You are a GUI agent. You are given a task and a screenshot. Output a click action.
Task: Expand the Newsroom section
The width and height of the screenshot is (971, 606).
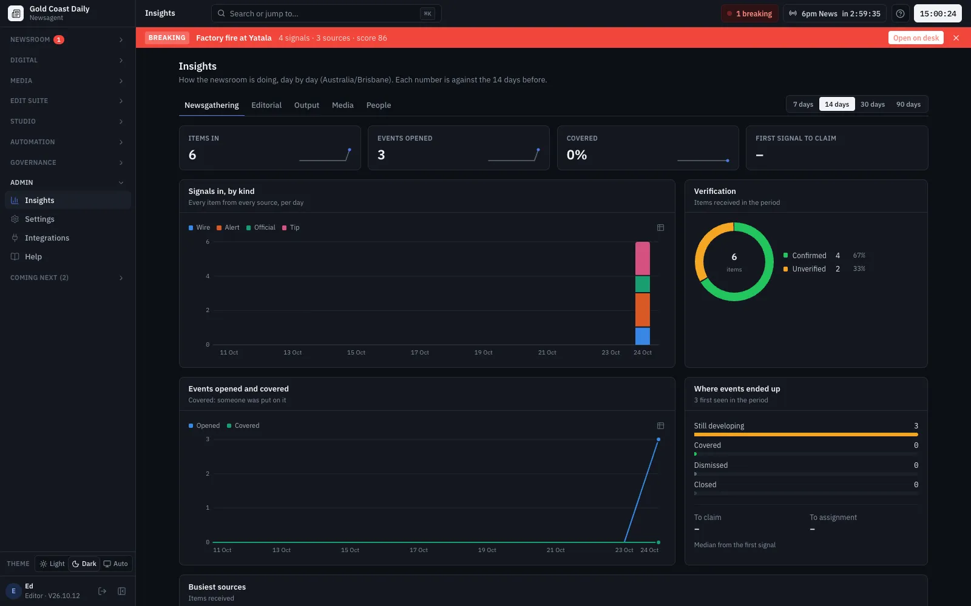tap(68, 39)
